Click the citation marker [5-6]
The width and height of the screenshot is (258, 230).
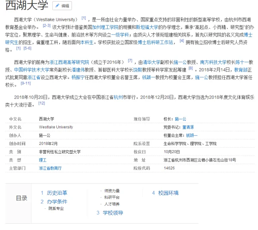pyautogui.click(x=27, y=48)
